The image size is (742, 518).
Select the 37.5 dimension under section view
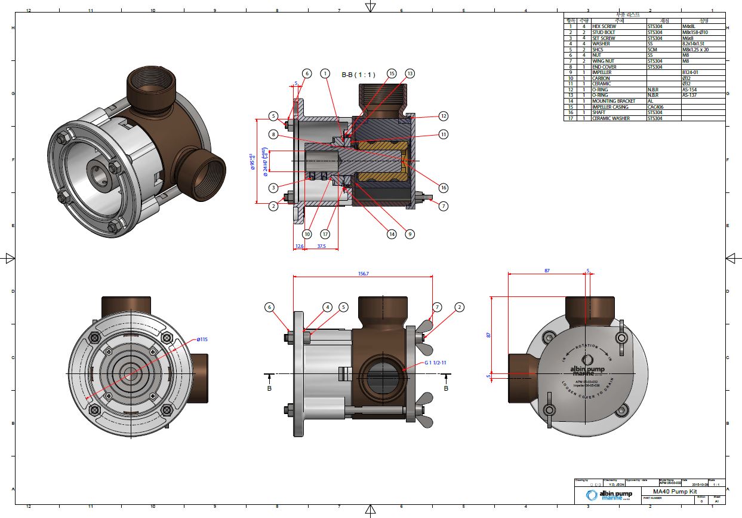pos(321,246)
